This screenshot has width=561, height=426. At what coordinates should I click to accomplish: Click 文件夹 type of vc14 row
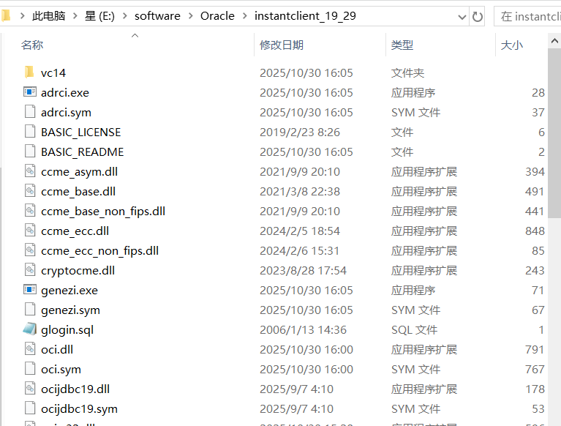point(407,72)
